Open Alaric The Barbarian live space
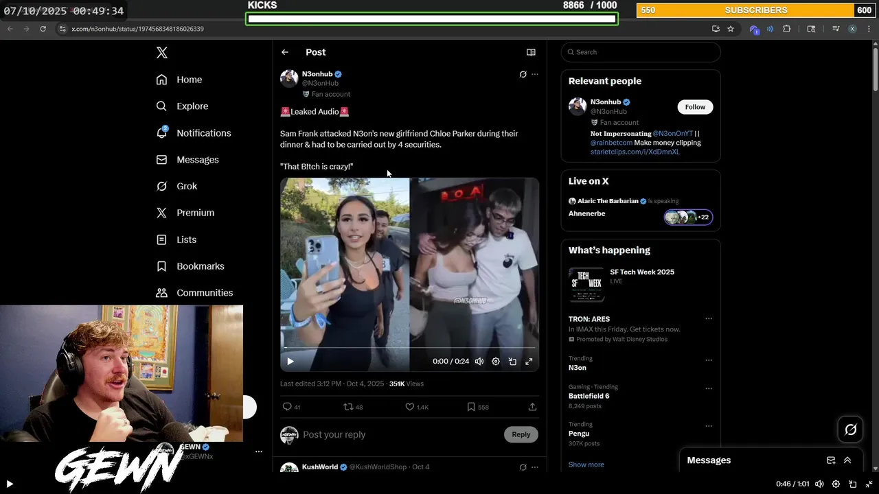This screenshot has height=494, width=879. (640, 208)
